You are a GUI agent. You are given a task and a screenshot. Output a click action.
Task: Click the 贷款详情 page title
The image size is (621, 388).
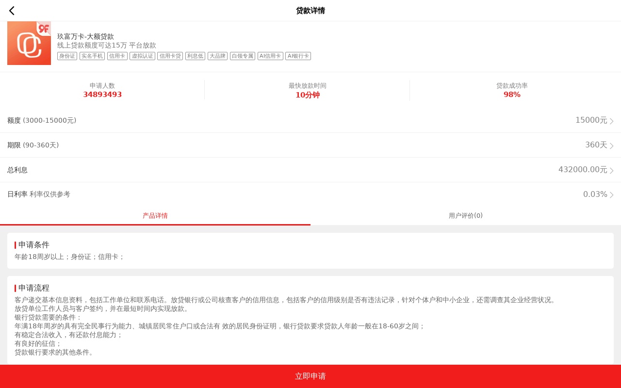coord(310,11)
